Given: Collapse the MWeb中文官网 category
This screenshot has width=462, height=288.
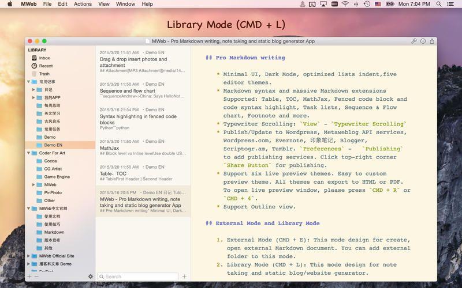Looking at the screenshot, I should coord(28,209).
